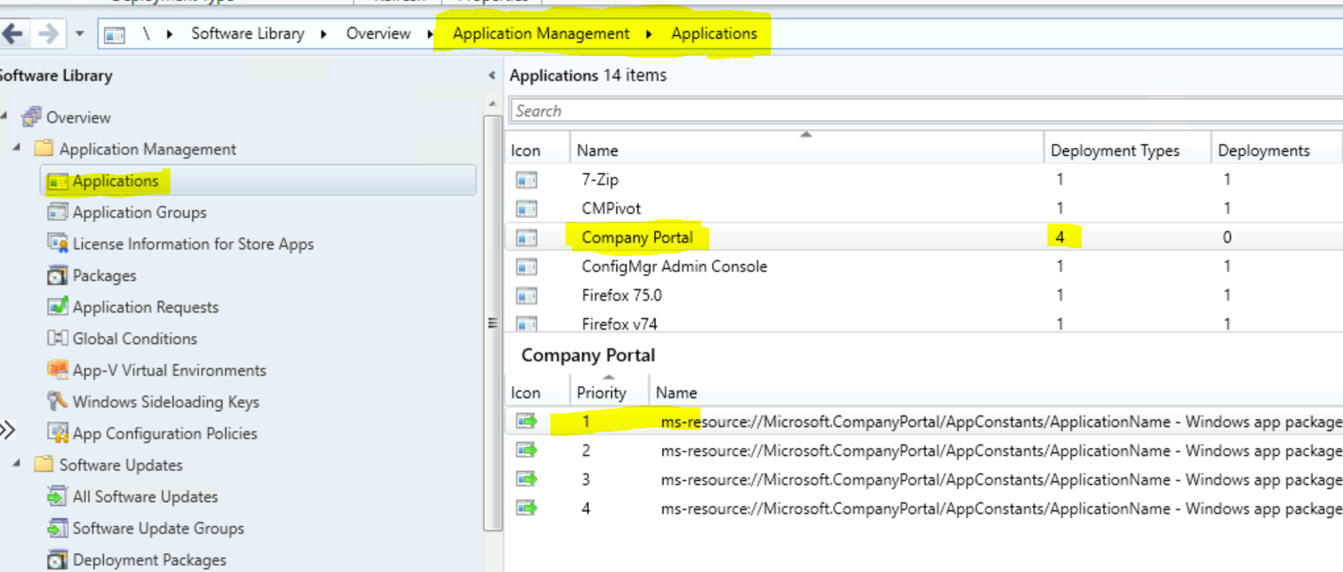Click the 7-Zip application icon
1343x572 pixels.
coord(527,180)
